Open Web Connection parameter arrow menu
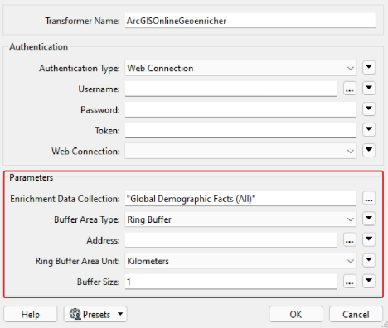 [369, 151]
